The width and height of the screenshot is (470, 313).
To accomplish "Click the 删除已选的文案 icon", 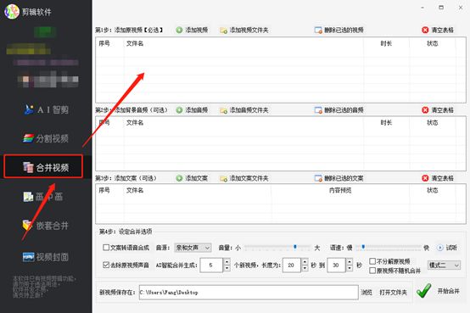I will pyautogui.click(x=318, y=178).
